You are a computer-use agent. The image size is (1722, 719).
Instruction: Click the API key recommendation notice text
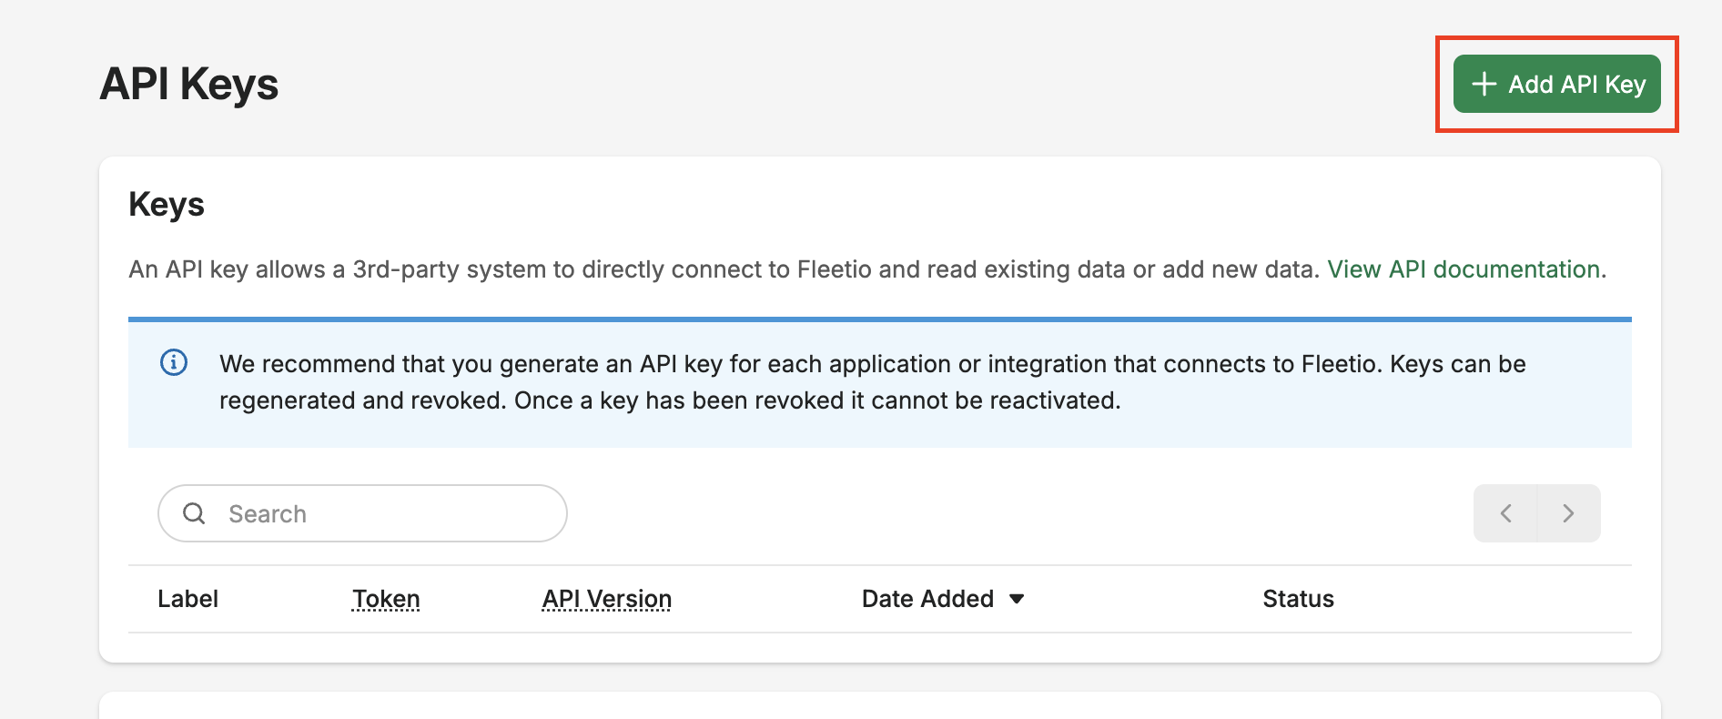[x=872, y=382]
